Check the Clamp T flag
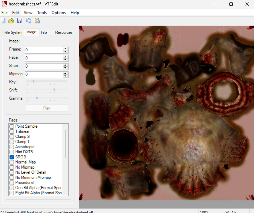This screenshot has width=254, height=213. pyautogui.click(x=12, y=142)
